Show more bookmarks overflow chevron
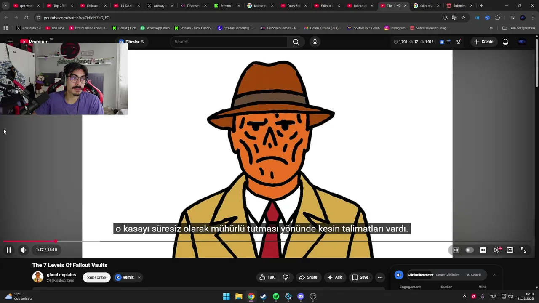Viewport: 539px width, 303px height. click(491, 28)
